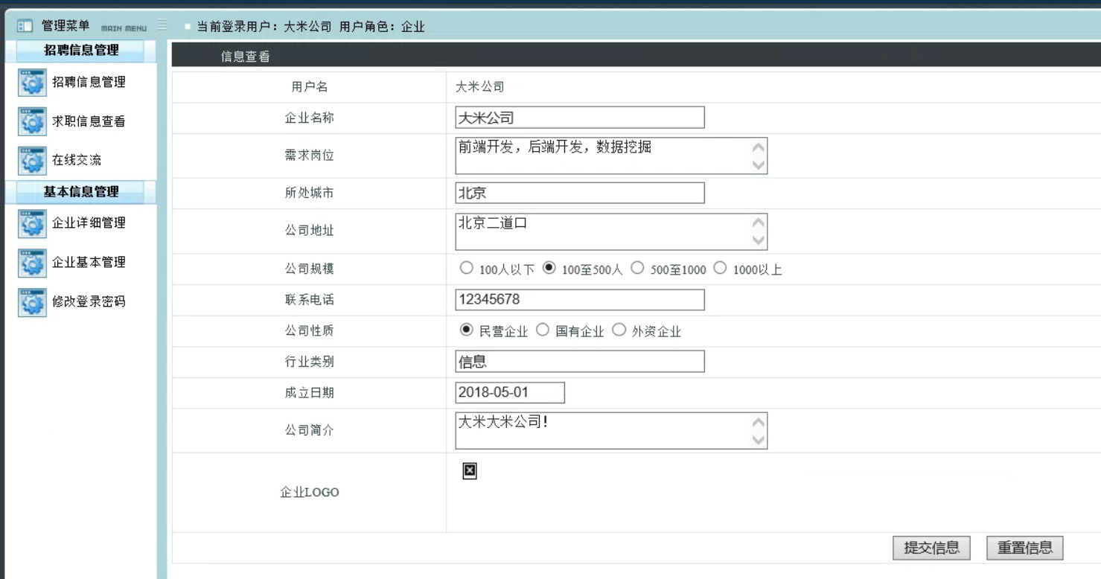Open the 求职信息查看 menu link
This screenshot has height=579, width=1101.
pyautogui.click(x=89, y=122)
